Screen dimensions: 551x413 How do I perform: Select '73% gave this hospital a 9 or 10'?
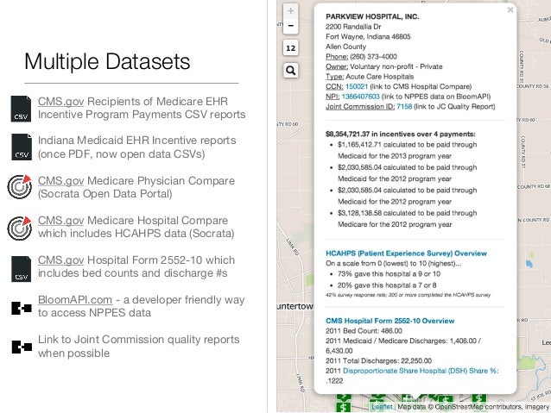click(389, 274)
